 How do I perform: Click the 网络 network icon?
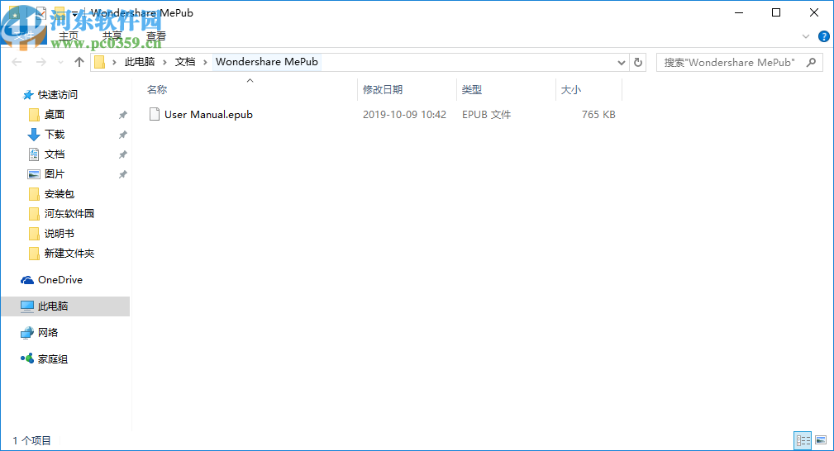click(x=27, y=333)
